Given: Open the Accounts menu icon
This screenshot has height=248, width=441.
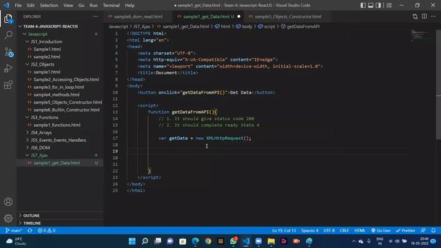Looking at the screenshot, I should coord(8,202).
